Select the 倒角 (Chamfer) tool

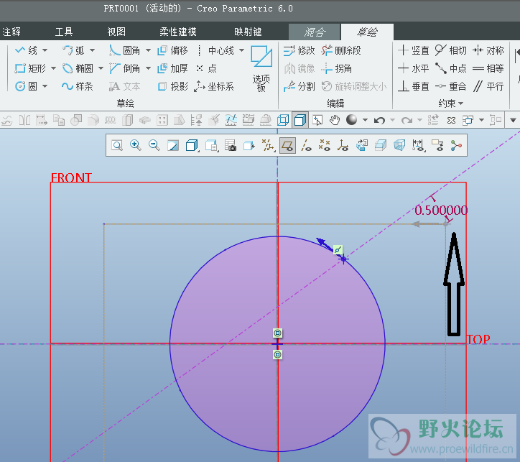point(124,68)
